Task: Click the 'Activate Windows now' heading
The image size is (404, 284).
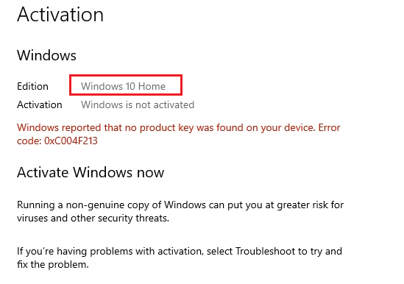Action: click(91, 172)
